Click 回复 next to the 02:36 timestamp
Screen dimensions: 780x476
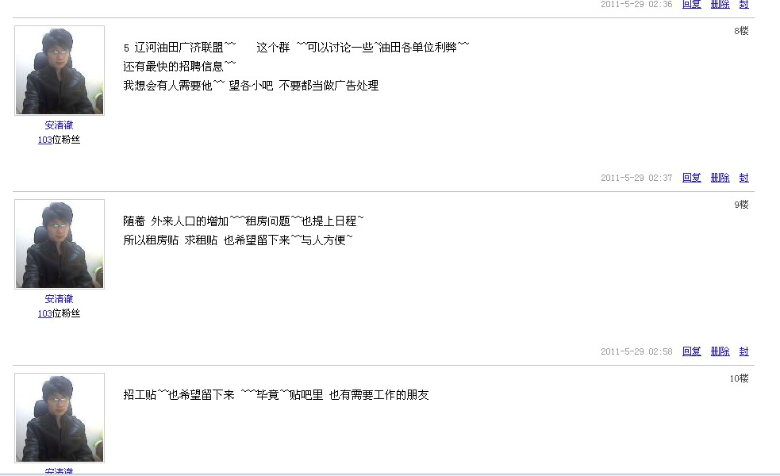coord(691,4)
